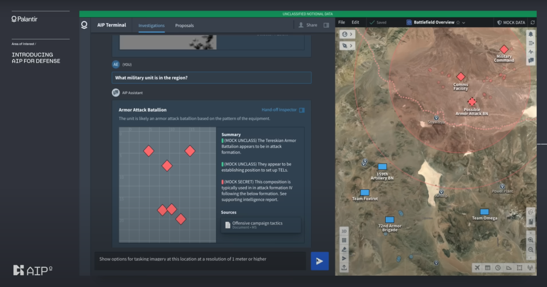547x287 pixels.
Task: Select the measure/elevation icon in bottom map toolbar
Action: point(509,267)
